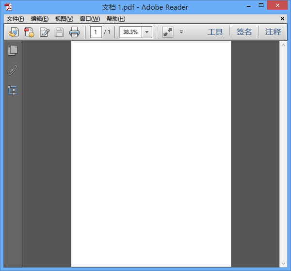The width and height of the screenshot is (291, 271).
Task: Maximize the Adobe Reader window
Action: (x=261, y=5)
